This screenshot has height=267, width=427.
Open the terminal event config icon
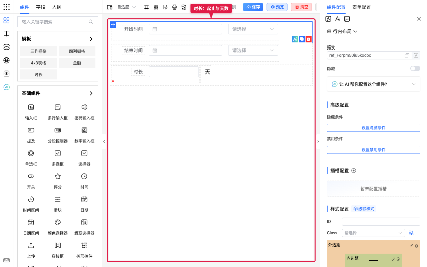click(347, 19)
